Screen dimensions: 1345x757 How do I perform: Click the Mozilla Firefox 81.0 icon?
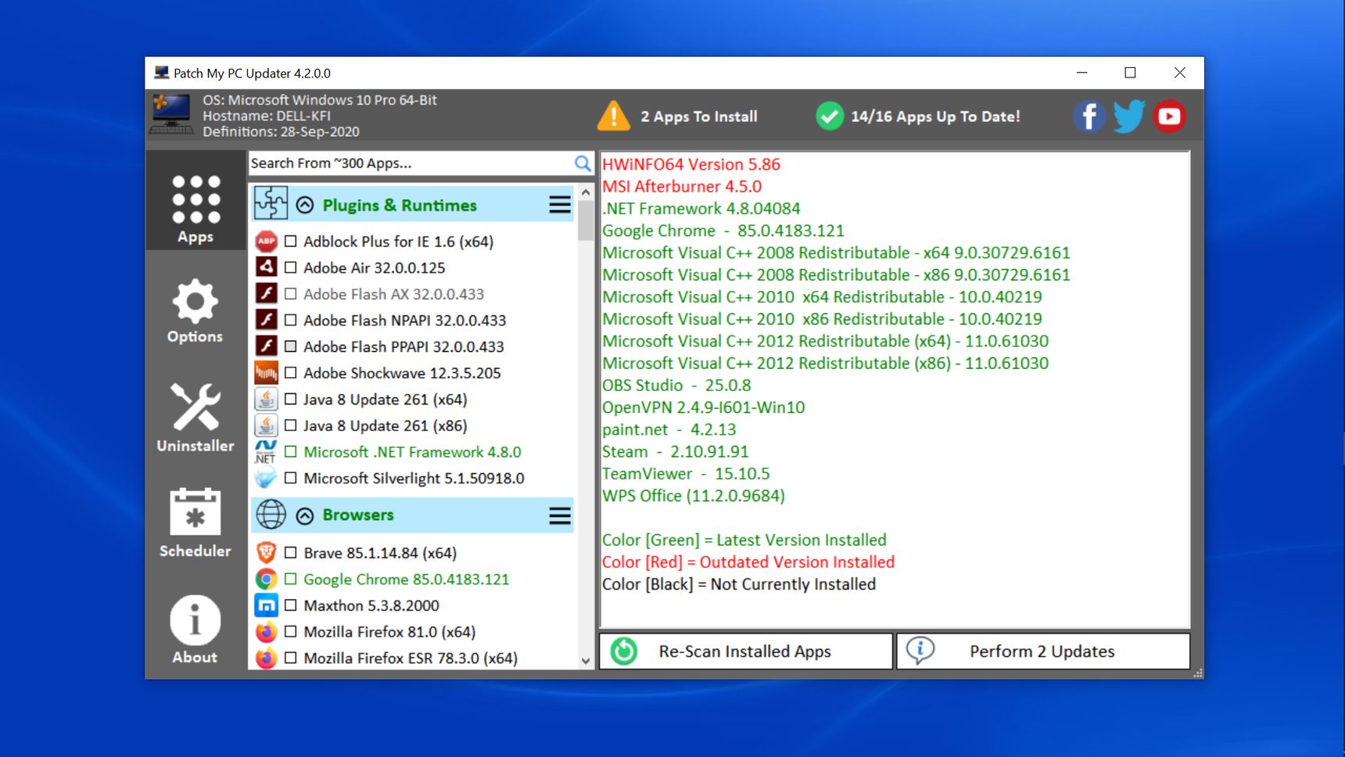coord(266,631)
